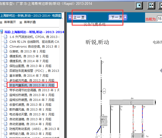Click the next page button 下一页
162x138 pixels.
(x=118, y=17)
